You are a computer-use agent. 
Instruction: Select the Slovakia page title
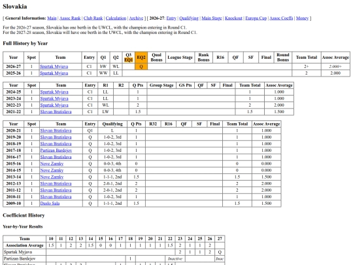pyautogui.click(x=15, y=7)
